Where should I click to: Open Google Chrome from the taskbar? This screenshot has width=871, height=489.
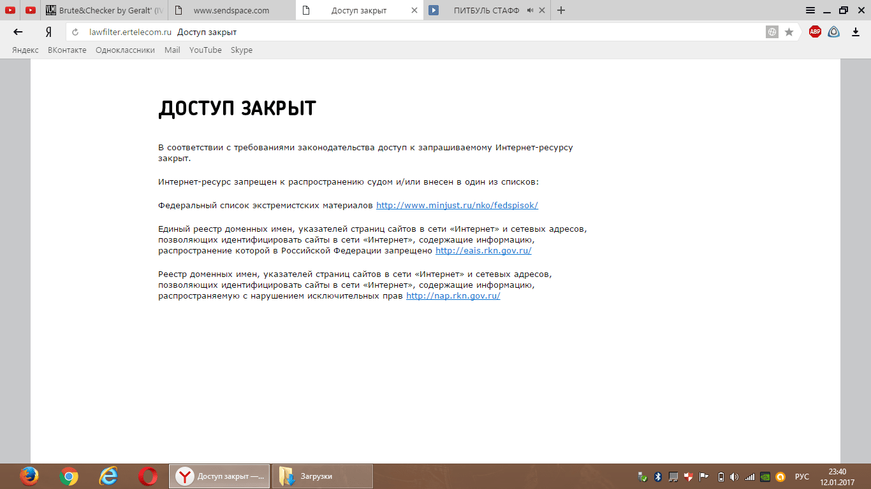(x=69, y=476)
